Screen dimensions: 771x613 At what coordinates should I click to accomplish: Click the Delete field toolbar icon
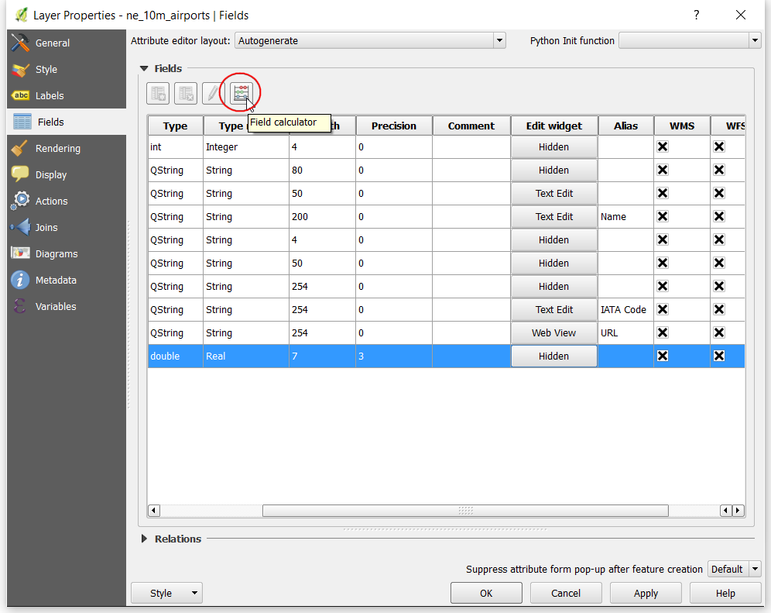click(185, 93)
